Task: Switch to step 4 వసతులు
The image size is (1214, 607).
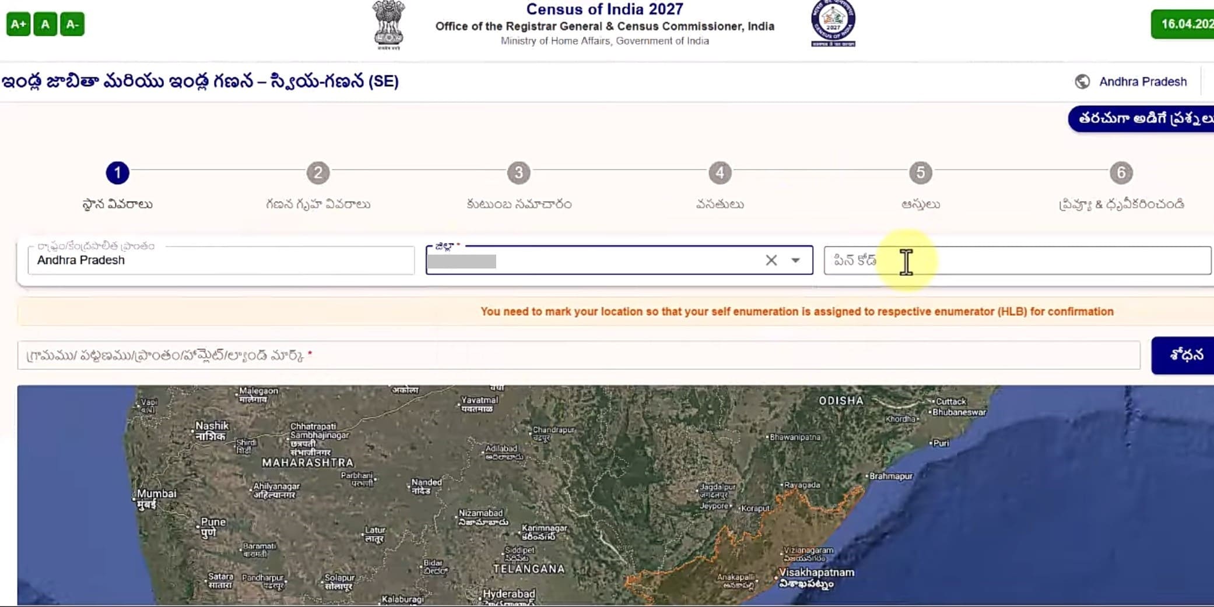Action: pos(719,172)
